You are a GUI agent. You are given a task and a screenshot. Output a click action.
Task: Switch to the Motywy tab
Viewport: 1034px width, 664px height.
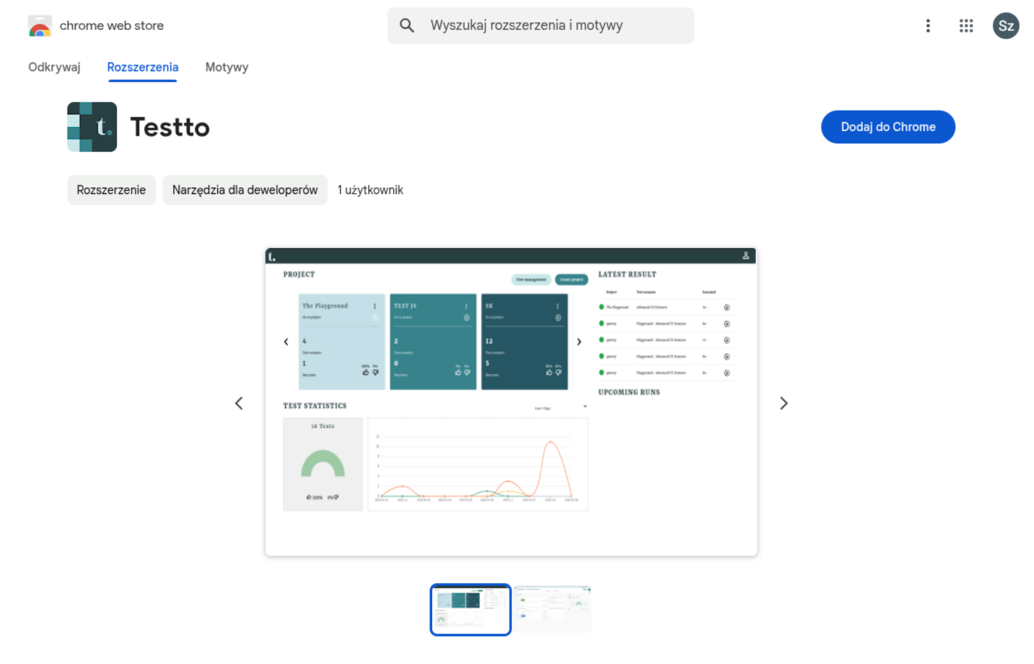(227, 67)
